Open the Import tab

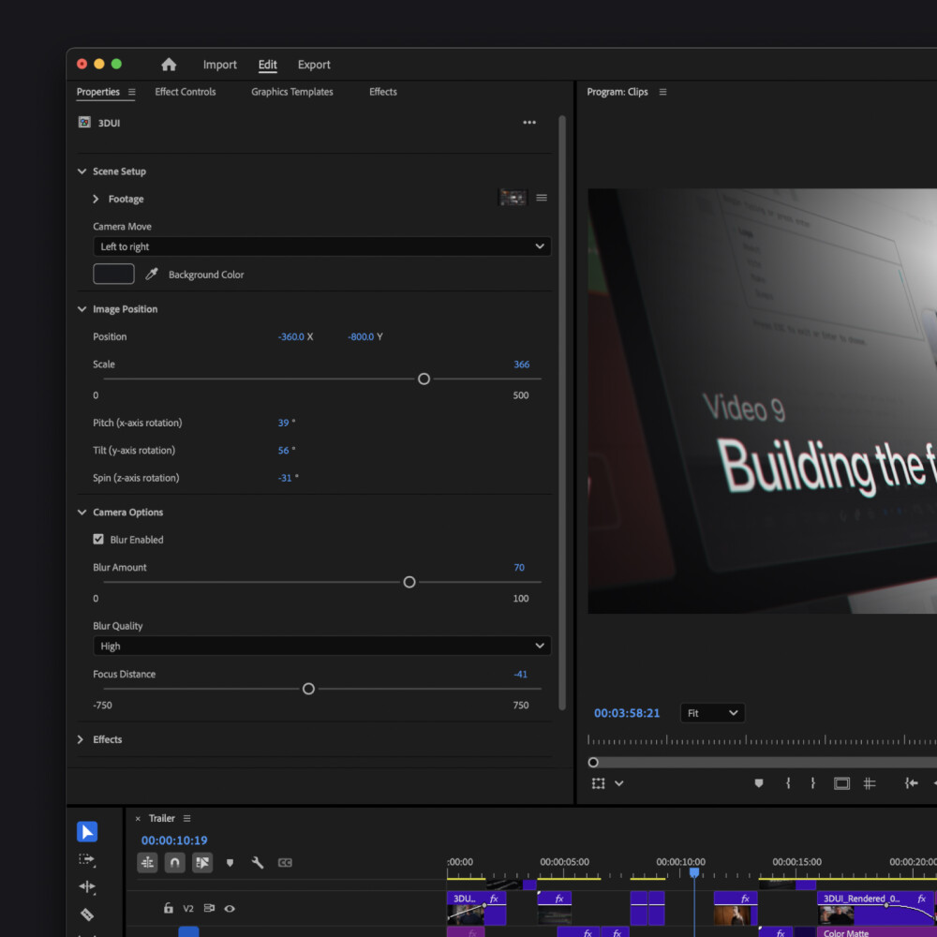219,65
